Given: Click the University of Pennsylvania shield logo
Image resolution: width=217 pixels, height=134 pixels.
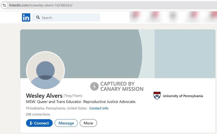Looking at the screenshot, I should (157, 96).
